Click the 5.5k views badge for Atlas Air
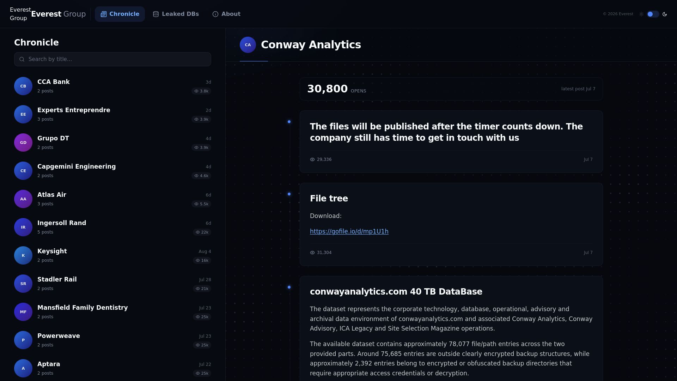 (x=201, y=204)
